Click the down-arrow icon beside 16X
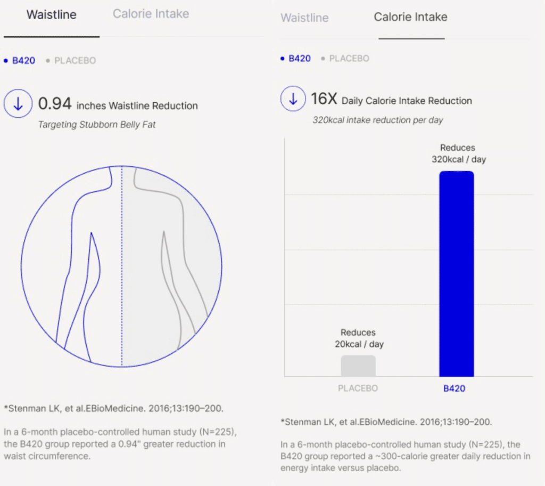The image size is (545, 486). (293, 99)
